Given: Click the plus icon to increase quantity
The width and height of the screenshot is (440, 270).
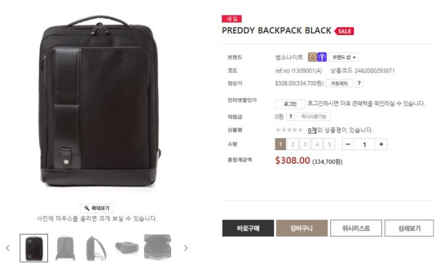Looking at the screenshot, I should (381, 144).
